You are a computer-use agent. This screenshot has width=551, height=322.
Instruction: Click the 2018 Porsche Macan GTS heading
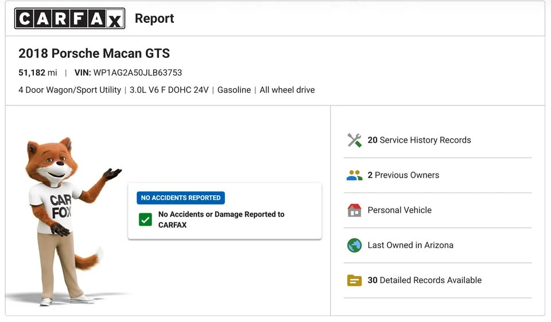[x=94, y=53]
